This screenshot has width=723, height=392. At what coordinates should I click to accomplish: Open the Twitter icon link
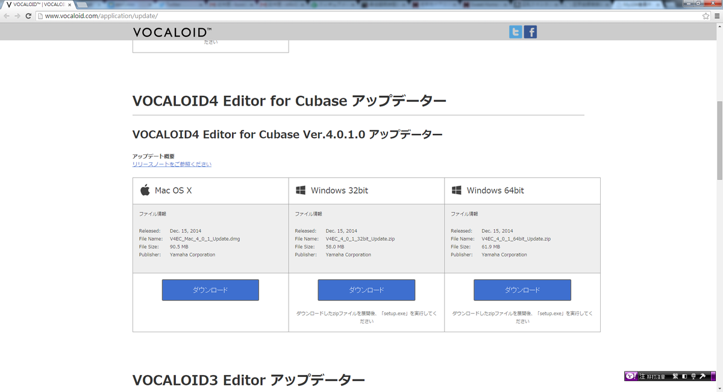tap(516, 32)
